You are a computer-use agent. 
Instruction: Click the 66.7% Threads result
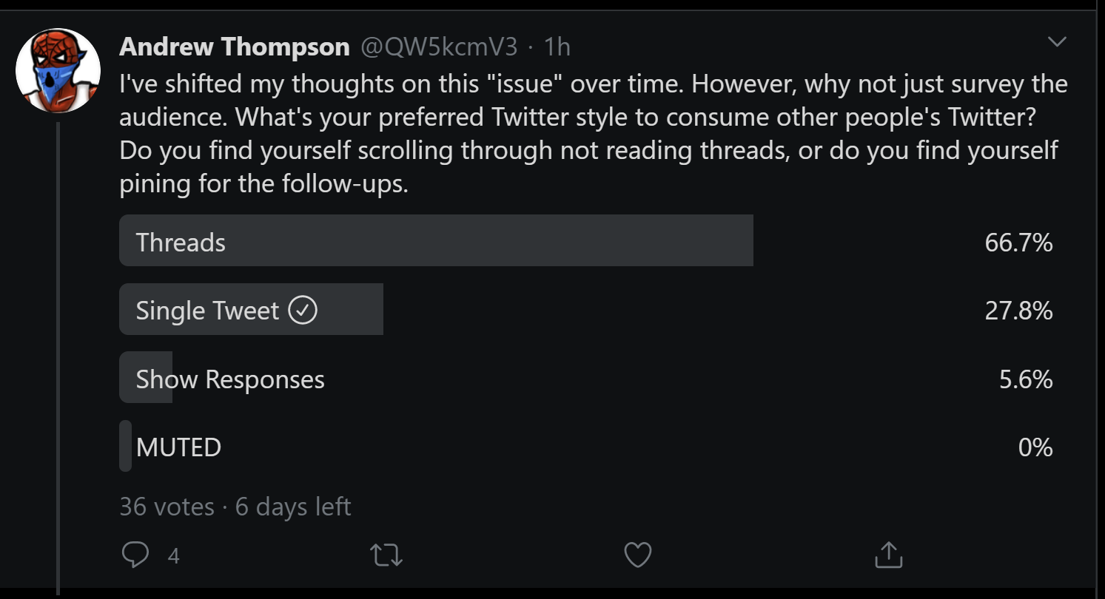pos(1018,243)
